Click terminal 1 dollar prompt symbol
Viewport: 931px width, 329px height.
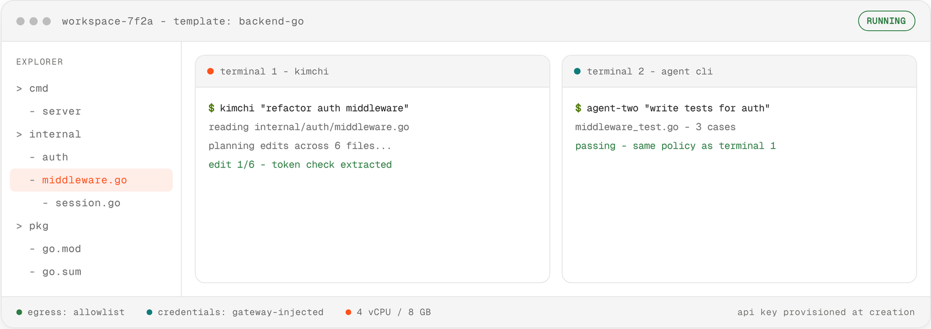211,108
